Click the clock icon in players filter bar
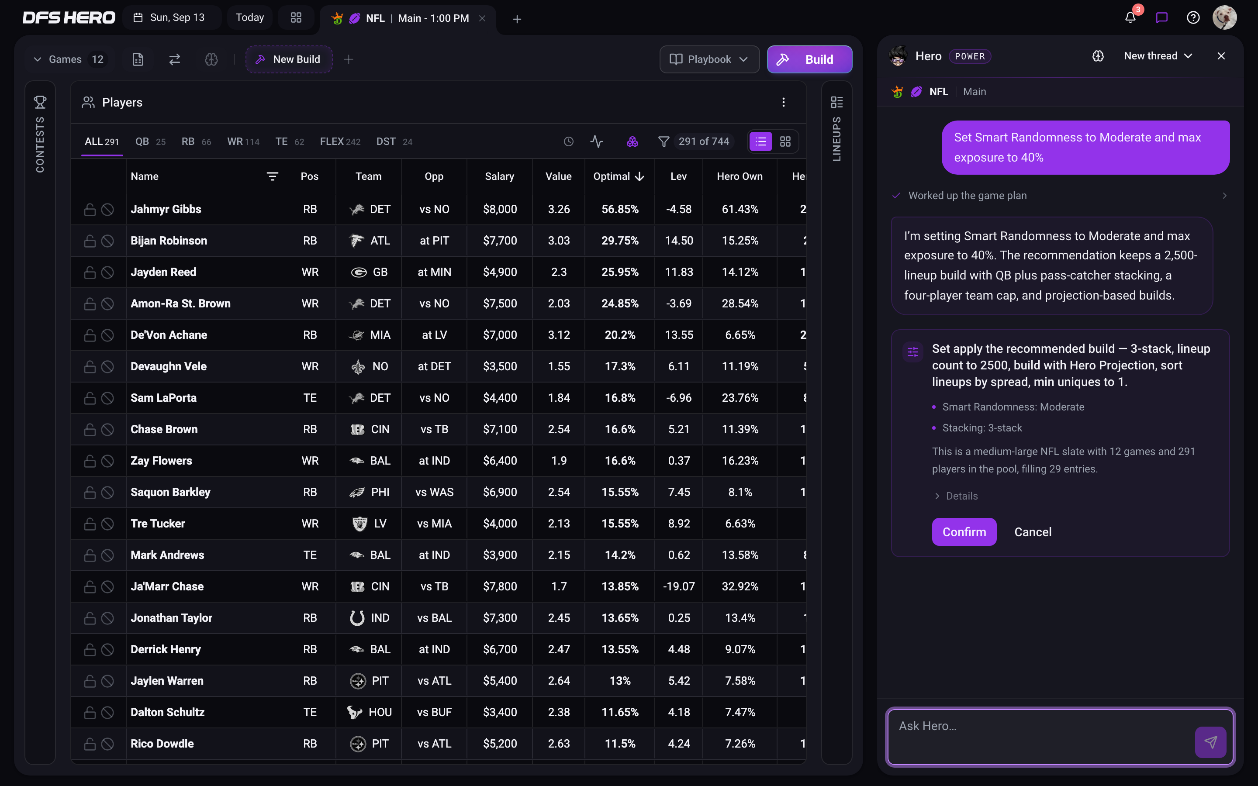This screenshot has height=786, width=1258. coord(569,141)
